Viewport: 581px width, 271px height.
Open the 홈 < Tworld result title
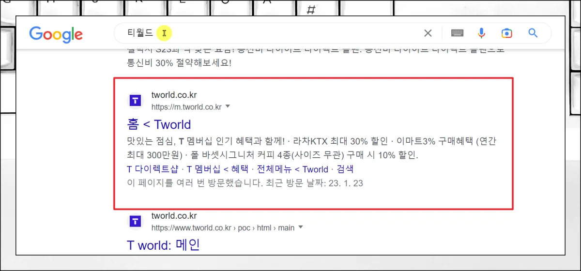(159, 124)
